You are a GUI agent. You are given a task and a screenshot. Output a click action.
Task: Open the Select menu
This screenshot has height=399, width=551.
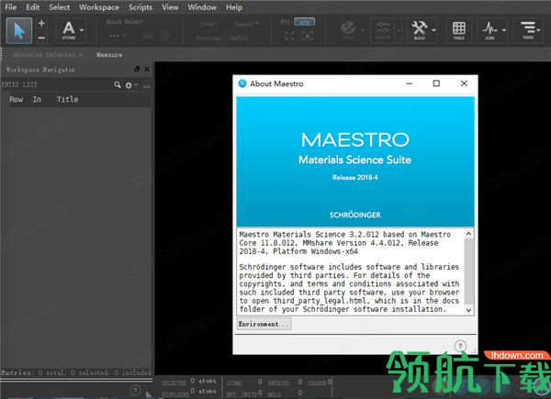60,7
